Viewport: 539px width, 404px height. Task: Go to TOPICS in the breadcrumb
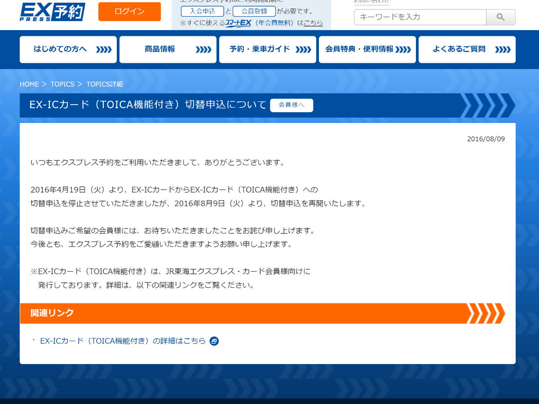tap(62, 84)
